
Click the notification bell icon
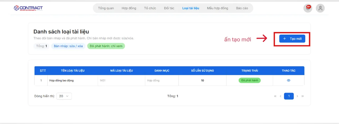tap(308, 8)
